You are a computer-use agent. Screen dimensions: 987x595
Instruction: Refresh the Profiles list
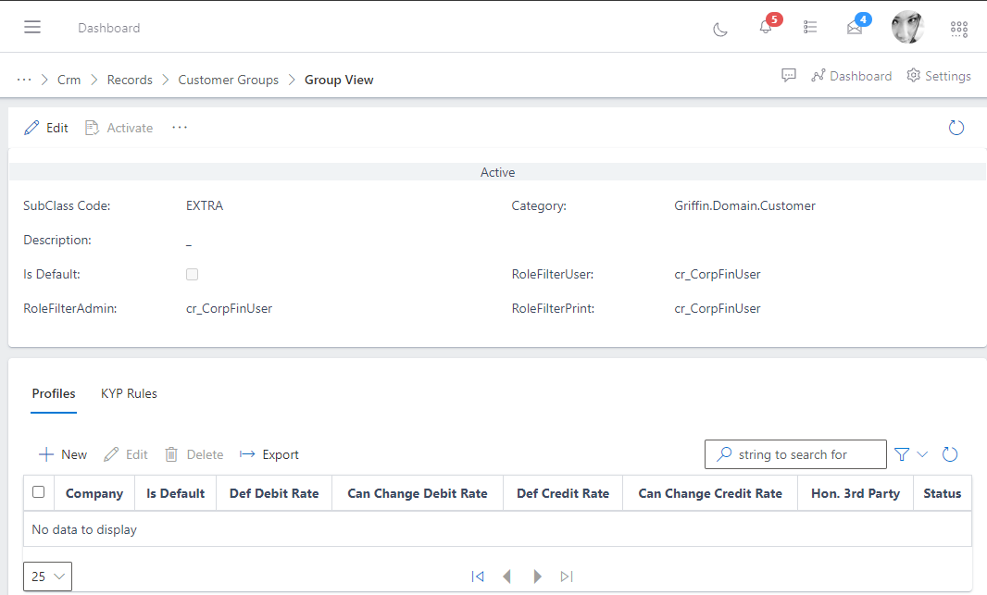pos(950,454)
